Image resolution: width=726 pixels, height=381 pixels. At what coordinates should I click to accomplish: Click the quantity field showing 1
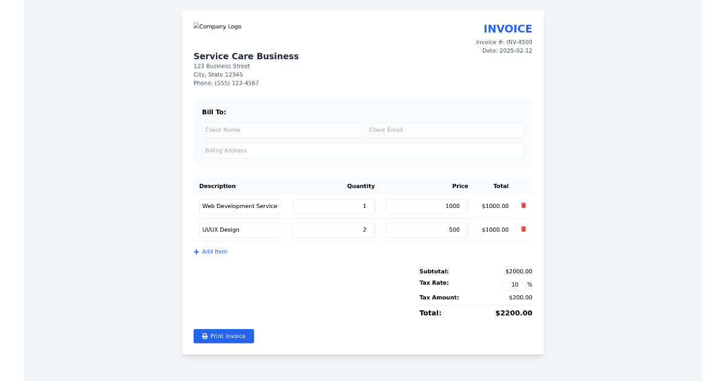(333, 206)
